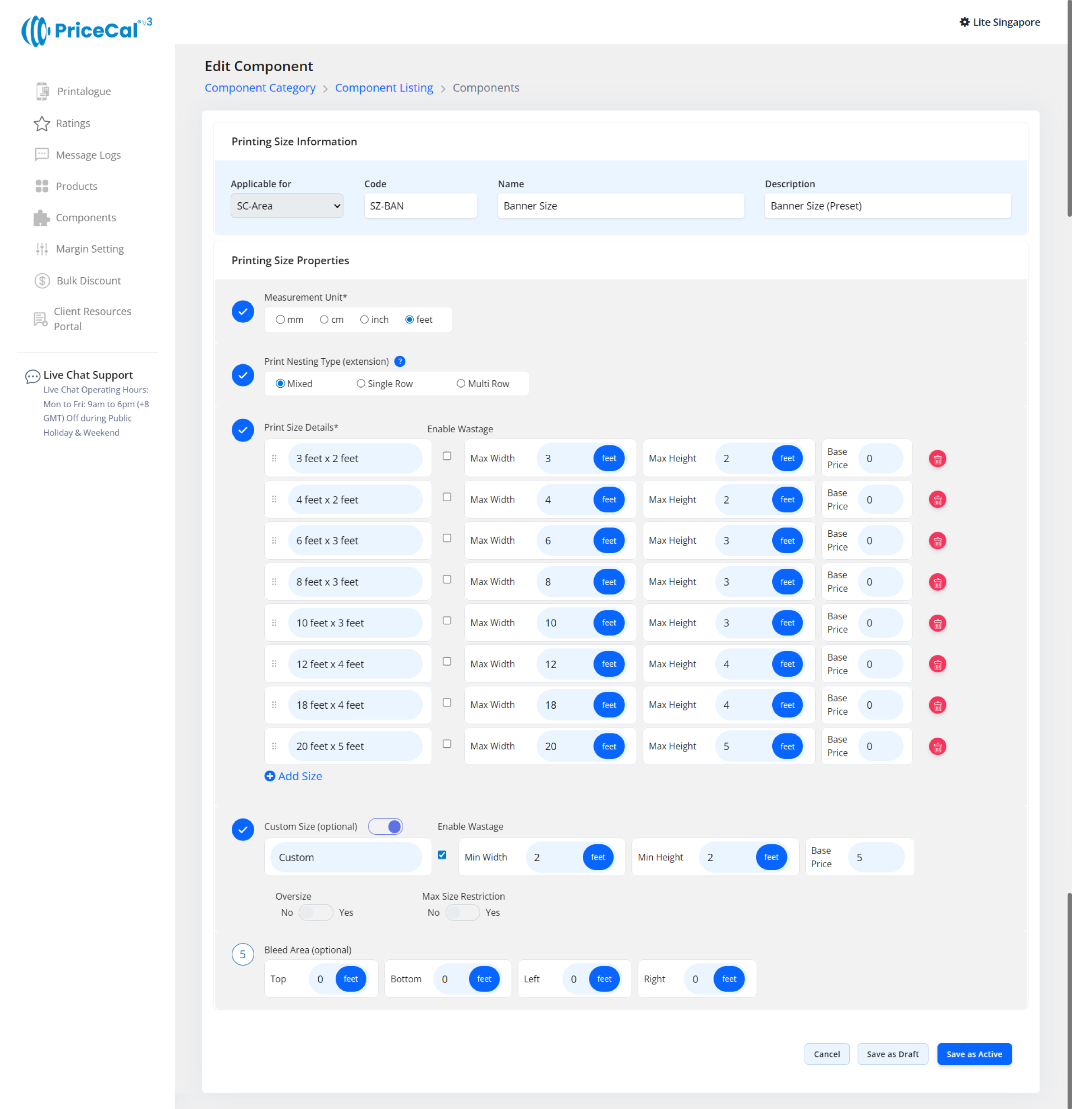
Task: Open Components in the sidebar menu
Action: [x=85, y=218]
